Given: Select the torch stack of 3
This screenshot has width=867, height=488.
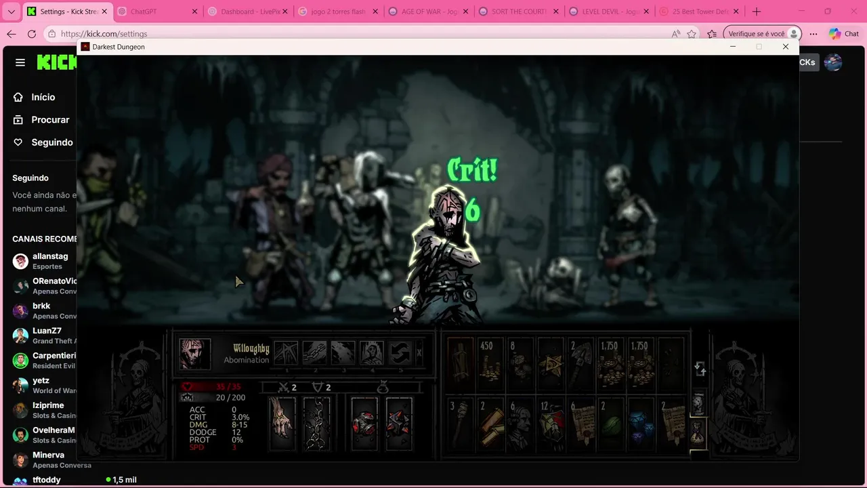Looking at the screenshot, I should (461, 424).
